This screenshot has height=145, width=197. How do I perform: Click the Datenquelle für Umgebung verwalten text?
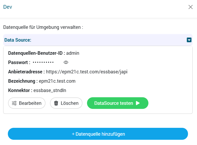coord(43,27)
